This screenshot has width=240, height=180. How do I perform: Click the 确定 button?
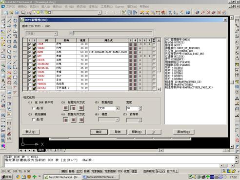(x=99, y=132)
